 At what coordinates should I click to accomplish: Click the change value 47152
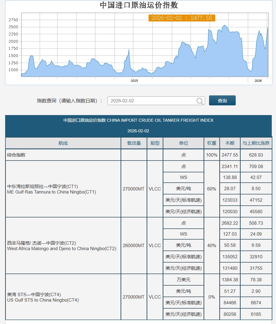pyautogui.click(x=256, y=200)
